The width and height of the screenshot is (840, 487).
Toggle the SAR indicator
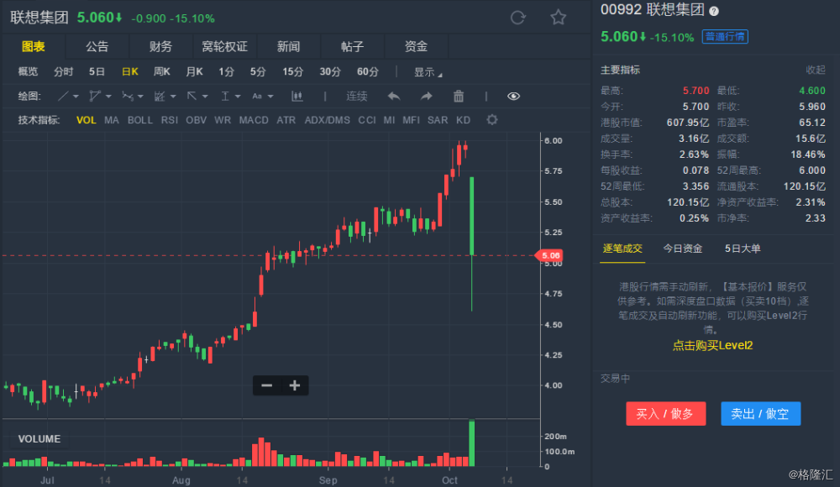point(438,120)
